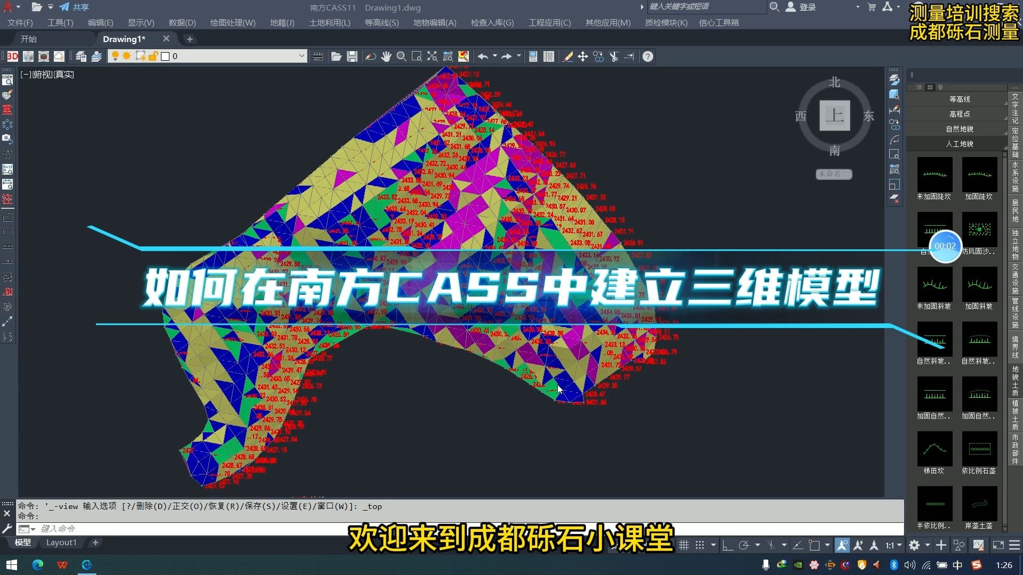Open Help via the question mark icon
Image resolution: width=1023 pixels, height=575 pixels.
pyautogui.click(x=647, y=56)
